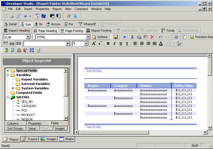The height and width of the screenshot is (149, 213).
Task: Toggle the binoculars preview icon
Action: (176, 37)
